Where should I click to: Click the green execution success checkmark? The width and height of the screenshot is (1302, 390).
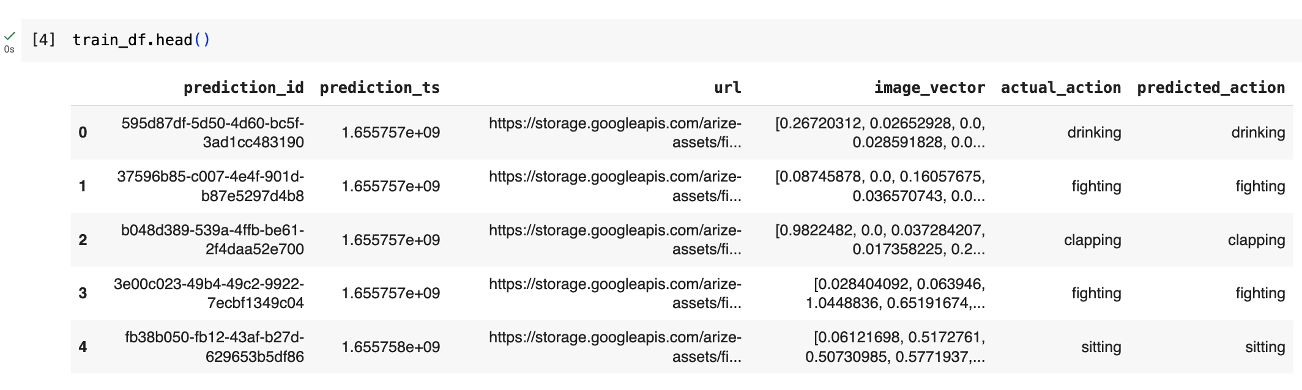click(x=10, y=35)
